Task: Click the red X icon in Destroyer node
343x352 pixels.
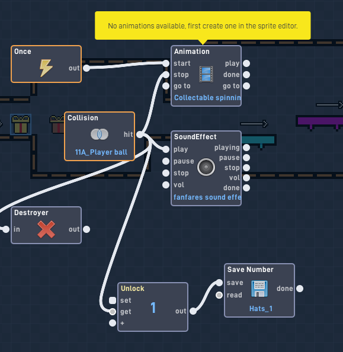Action: coord(46,229)
